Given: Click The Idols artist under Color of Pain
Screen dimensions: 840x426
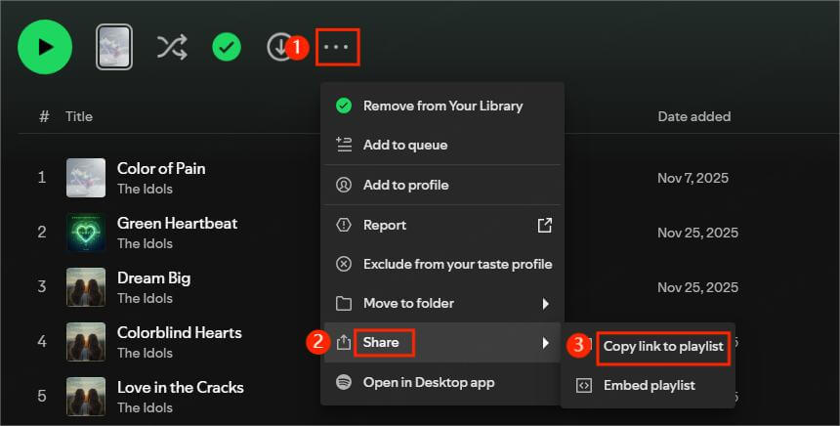Looking at the screenshot, I should 146,189.
